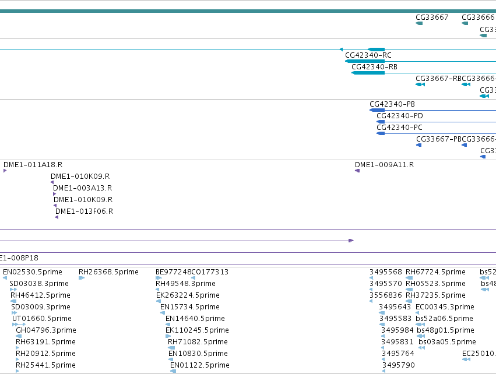Select EST RH63191.5prime

point(45,342)
